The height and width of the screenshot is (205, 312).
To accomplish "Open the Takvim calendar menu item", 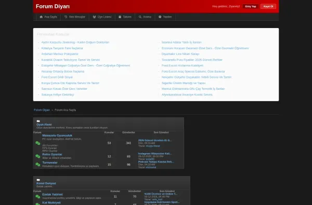I will [x=125, y=17].
